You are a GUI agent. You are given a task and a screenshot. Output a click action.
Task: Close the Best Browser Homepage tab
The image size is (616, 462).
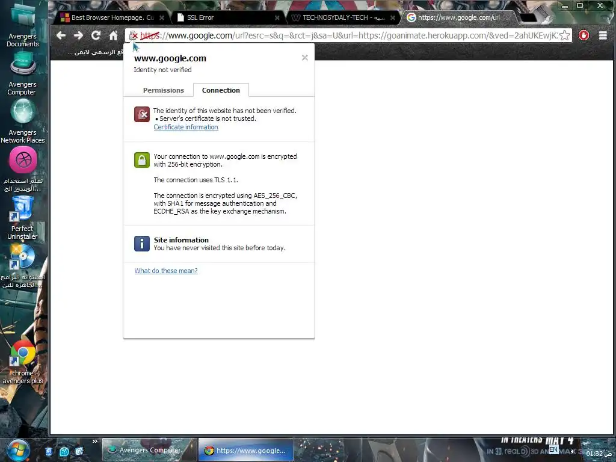pyautogui.click(x=162, y=17)
